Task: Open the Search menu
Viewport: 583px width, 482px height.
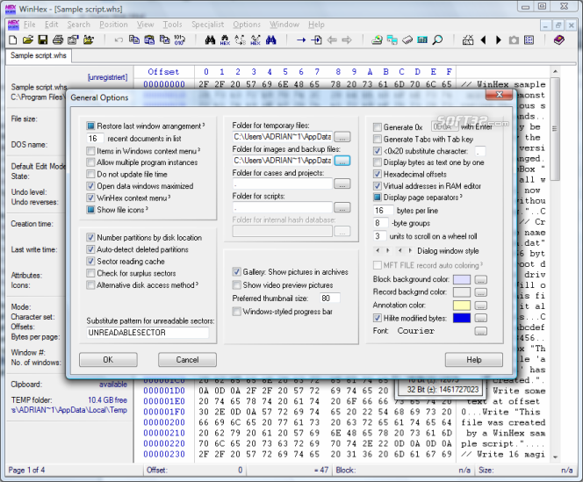Action: click(78, 25)
